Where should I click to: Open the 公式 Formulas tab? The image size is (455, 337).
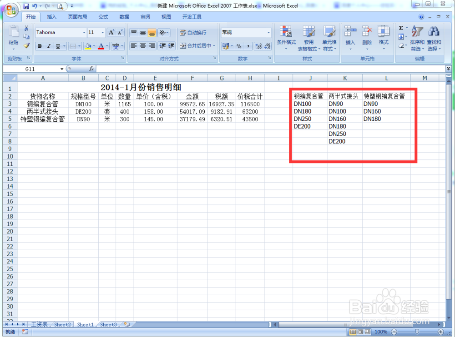tap(103, 17)
